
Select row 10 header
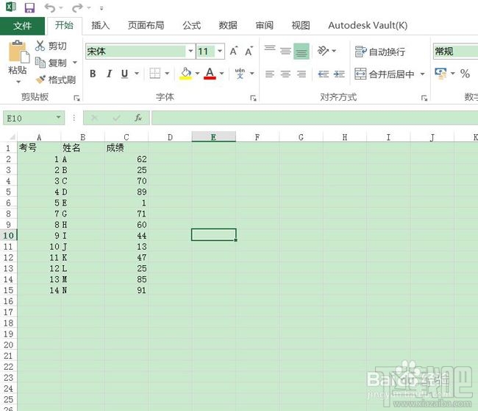pos(8,236)
